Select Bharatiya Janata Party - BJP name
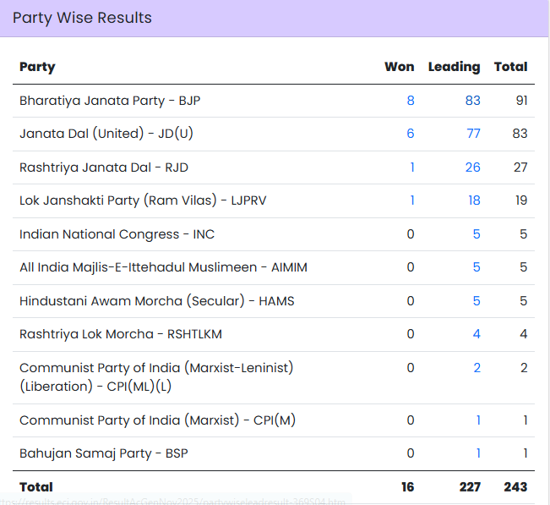This screenshot has width=550, height=505. 110,101
